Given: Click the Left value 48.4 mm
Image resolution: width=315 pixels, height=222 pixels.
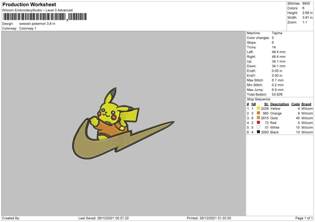Looking at the screenshot, I should [278, 52].
